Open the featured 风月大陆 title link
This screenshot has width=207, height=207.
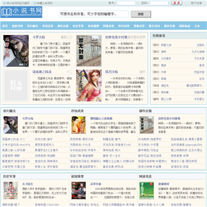(x=112, y=72)
